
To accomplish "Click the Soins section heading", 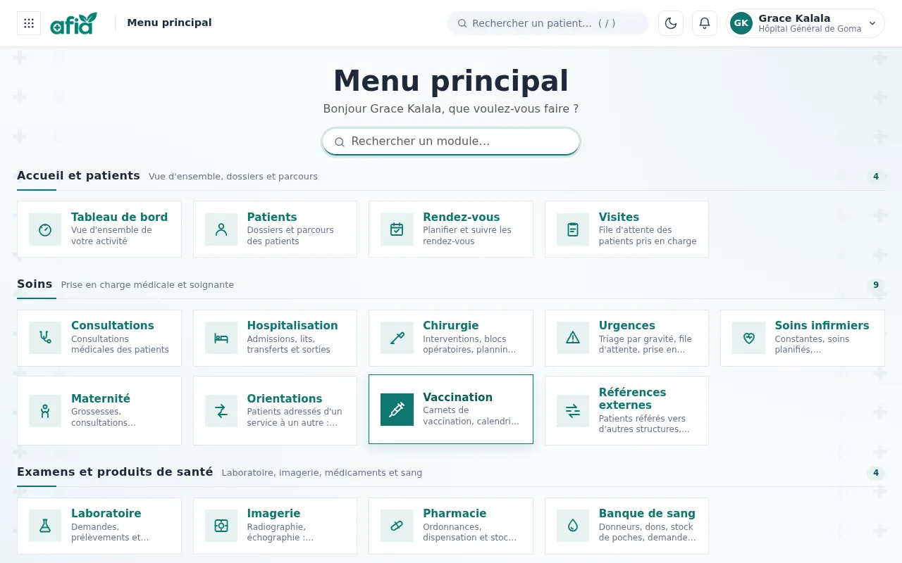I will coord(35,284).
